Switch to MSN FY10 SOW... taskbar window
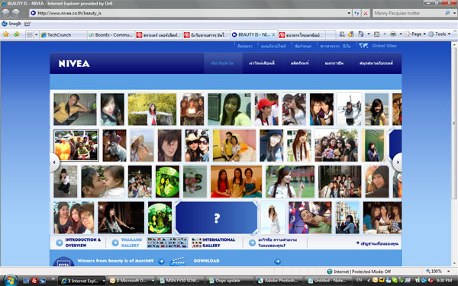This screenshot has height=286, width=458. click(x=180, y=281)
